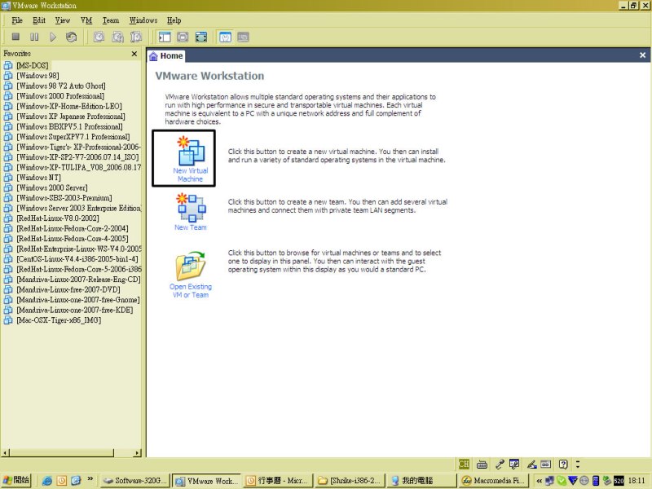Click the Open Existing VM or Team link text
Viewport: 652px width, 489px height.
[x=191, y=291]
